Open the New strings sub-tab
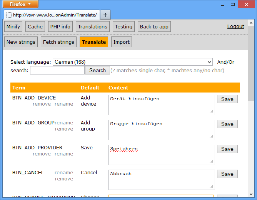Image resolution: width=257 pixels, height=200 pixels. [x=21, y=42]
